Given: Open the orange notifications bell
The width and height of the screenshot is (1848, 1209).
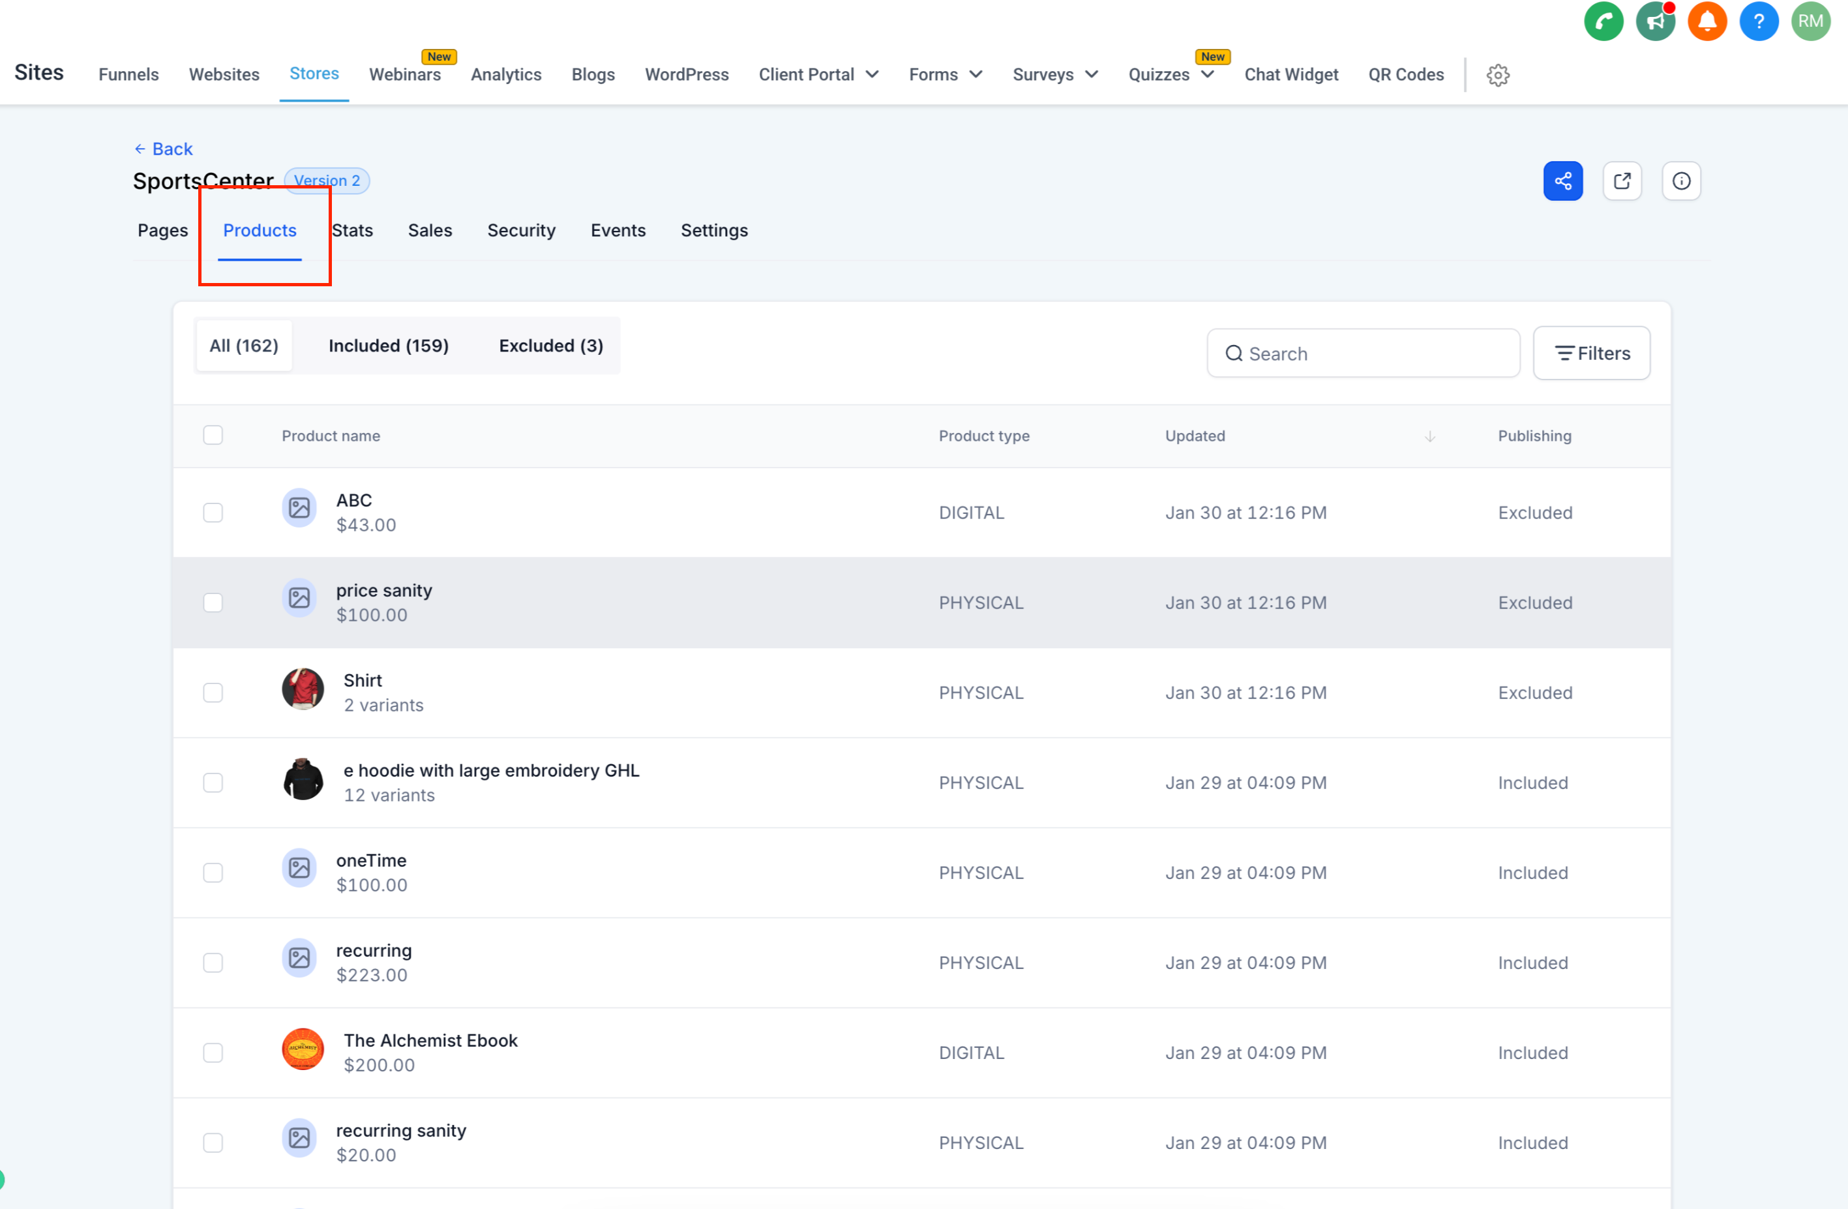Looking at the screenshot, I should pos(1706,21).
